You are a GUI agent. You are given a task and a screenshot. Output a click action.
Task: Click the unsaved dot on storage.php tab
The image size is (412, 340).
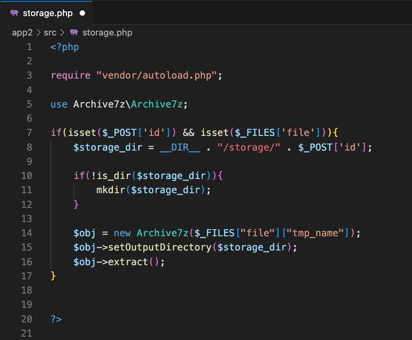tap(83, 13)
